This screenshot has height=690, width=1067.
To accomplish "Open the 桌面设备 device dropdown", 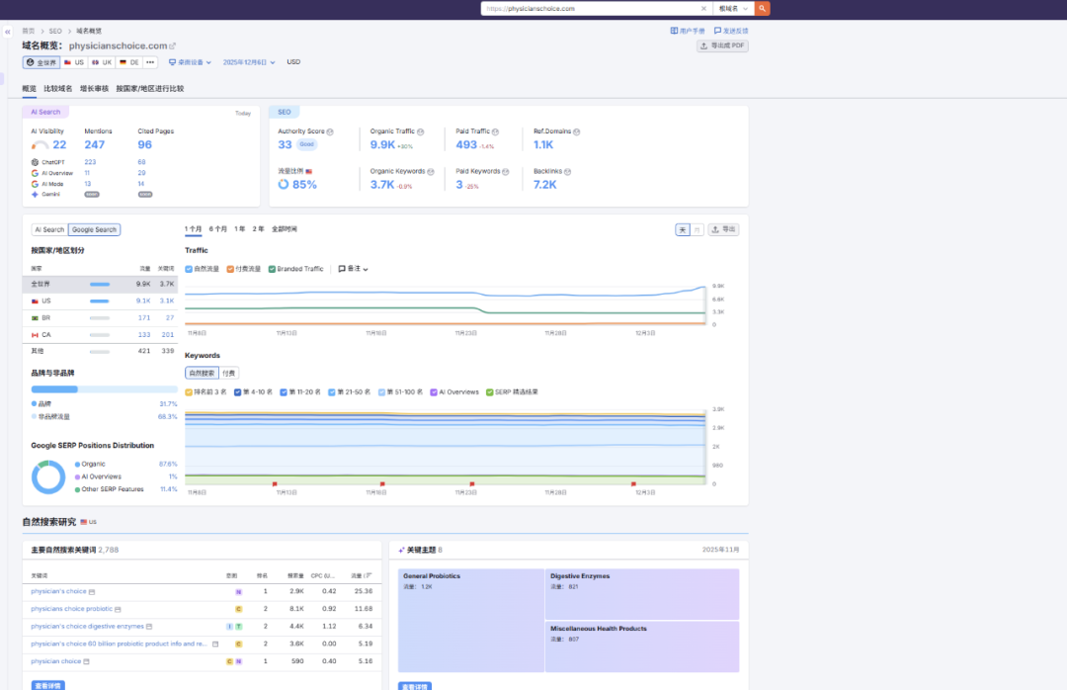I will (x=190, y=62).
